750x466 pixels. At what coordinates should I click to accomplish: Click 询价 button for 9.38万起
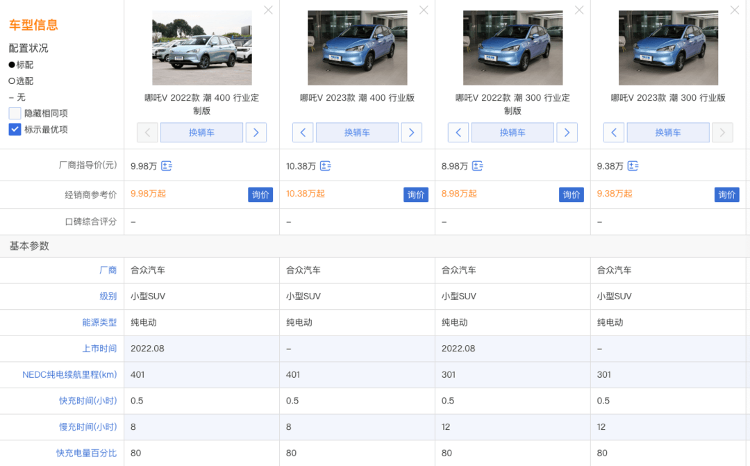click(727, 194)
